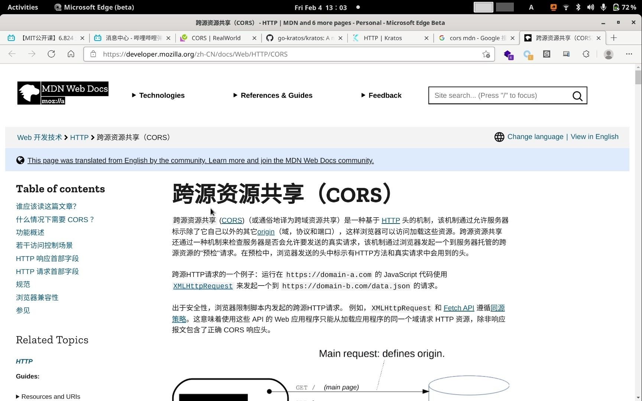The width and height of the screenshot is (642, 401).
Task: Jump to 浏览器兼容性 section
Action: coord(37,297)
